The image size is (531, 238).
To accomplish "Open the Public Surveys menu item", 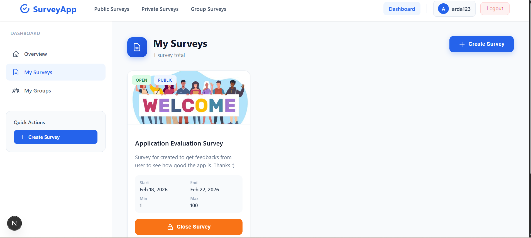I will pos(112,9).
